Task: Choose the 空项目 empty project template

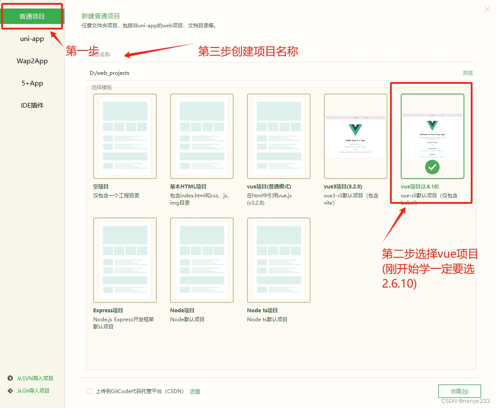Action: point(125,135)
